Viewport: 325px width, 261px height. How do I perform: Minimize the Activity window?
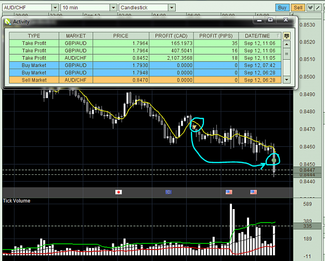point(259,20)
